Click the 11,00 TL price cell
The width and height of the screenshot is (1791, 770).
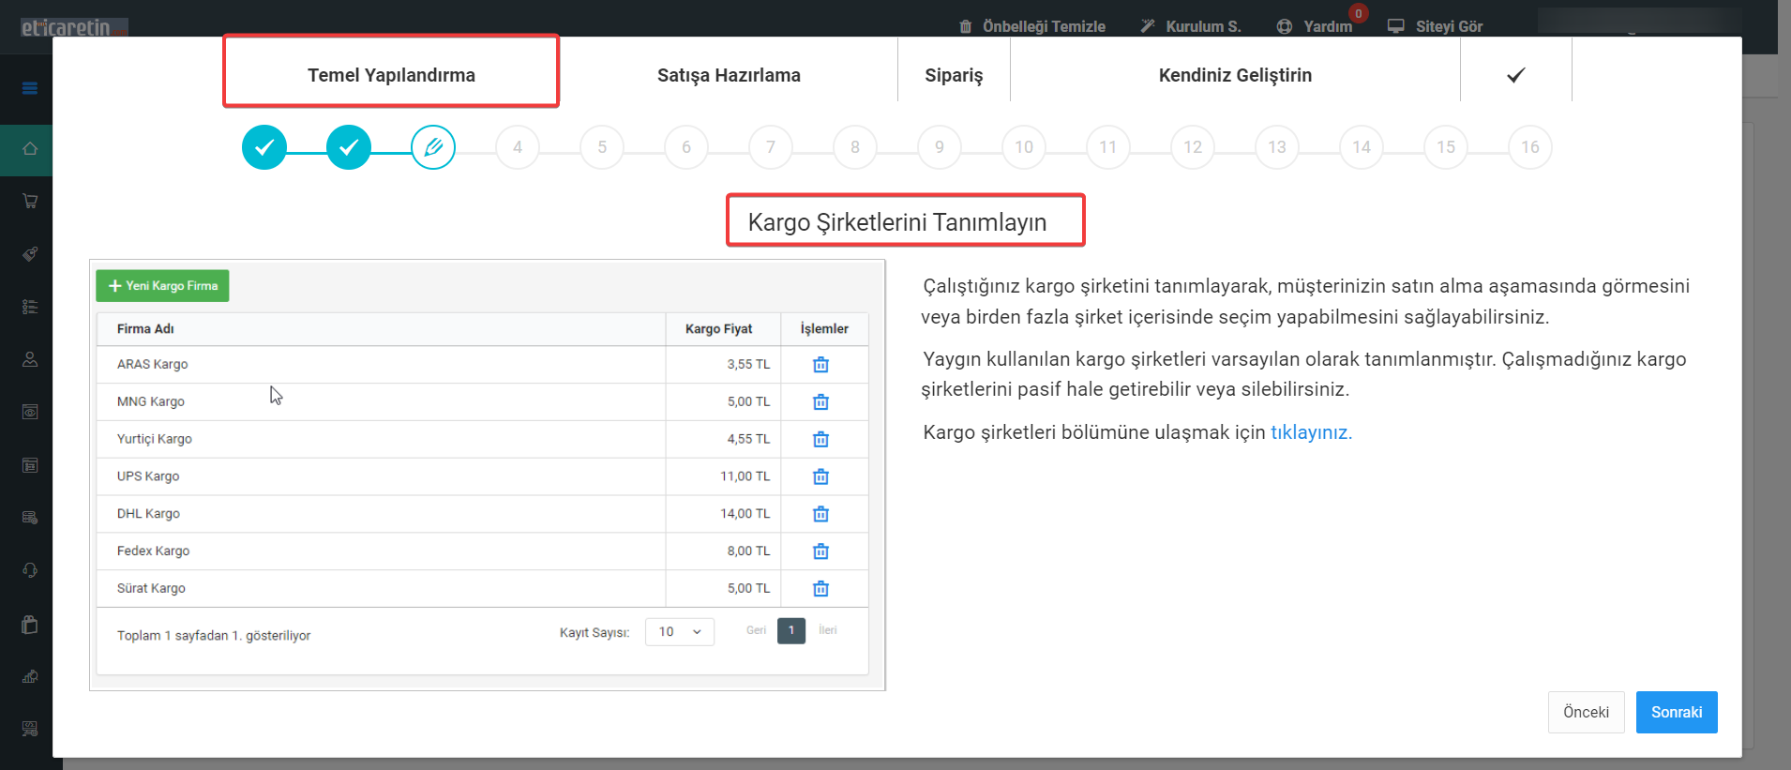click(745, 476)
